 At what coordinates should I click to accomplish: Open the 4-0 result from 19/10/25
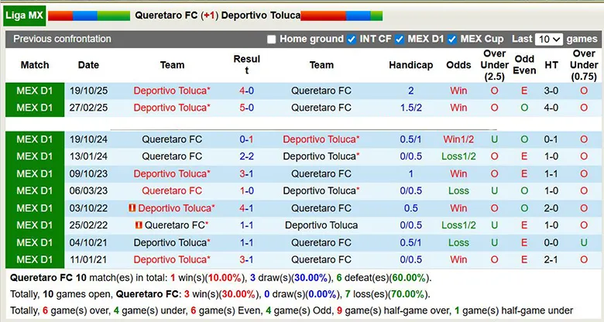pos(246,91)
